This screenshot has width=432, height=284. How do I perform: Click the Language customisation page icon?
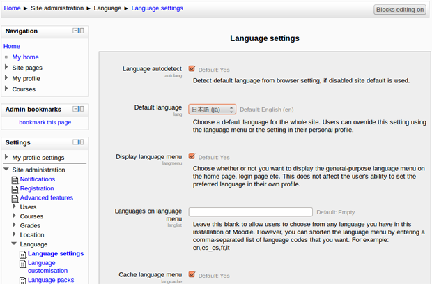pyautogui.click(x=23, y=264)
